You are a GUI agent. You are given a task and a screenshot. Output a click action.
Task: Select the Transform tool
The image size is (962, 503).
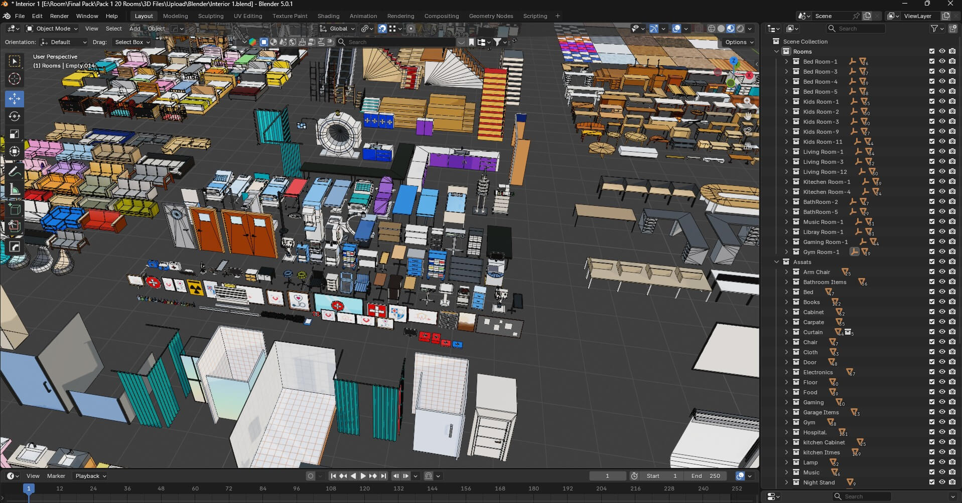point(15,151)
